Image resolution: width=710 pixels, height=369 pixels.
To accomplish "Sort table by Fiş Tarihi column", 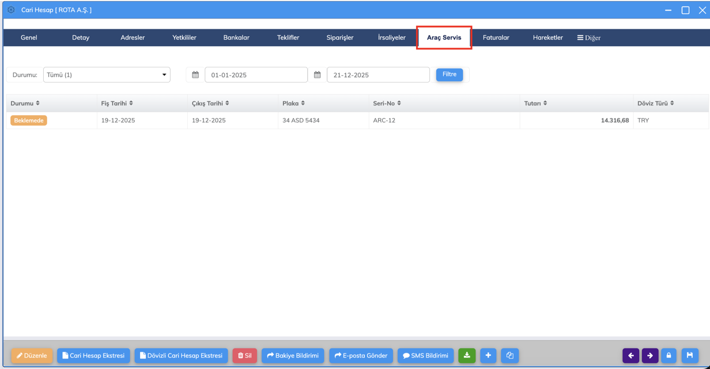I will pos(117,104).
